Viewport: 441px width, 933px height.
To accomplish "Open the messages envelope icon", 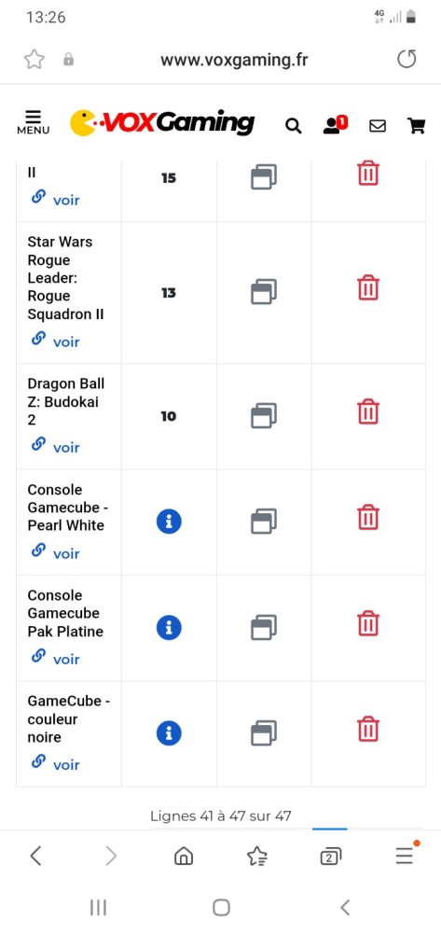I will coord(378,126).
